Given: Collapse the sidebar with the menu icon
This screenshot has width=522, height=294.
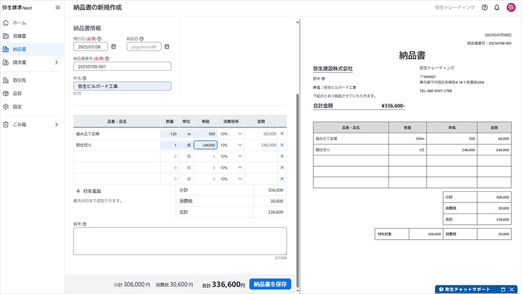Looking at the screenshot, I should pos(58,7).
